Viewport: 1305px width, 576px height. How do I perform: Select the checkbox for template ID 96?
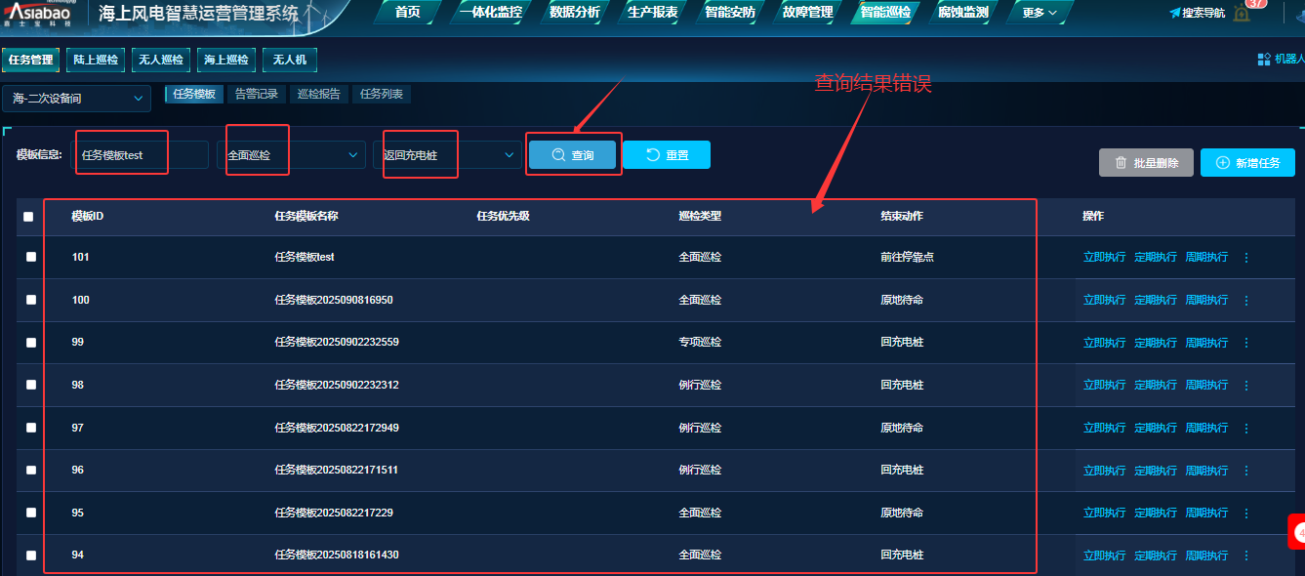coord(31,470)
